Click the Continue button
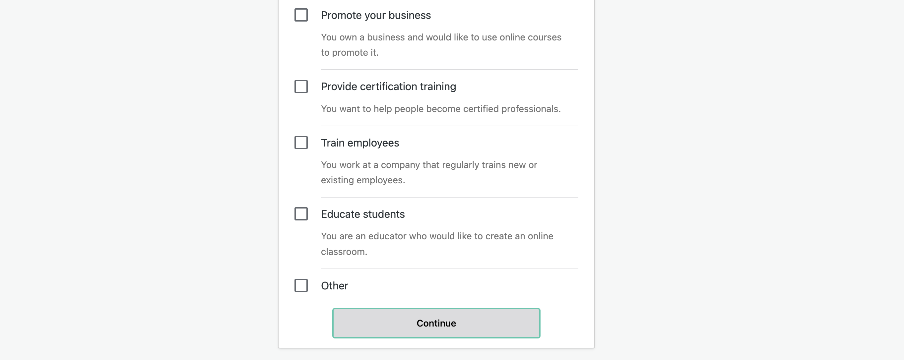Viewport: 904px width, 360px height. [436, 323]
